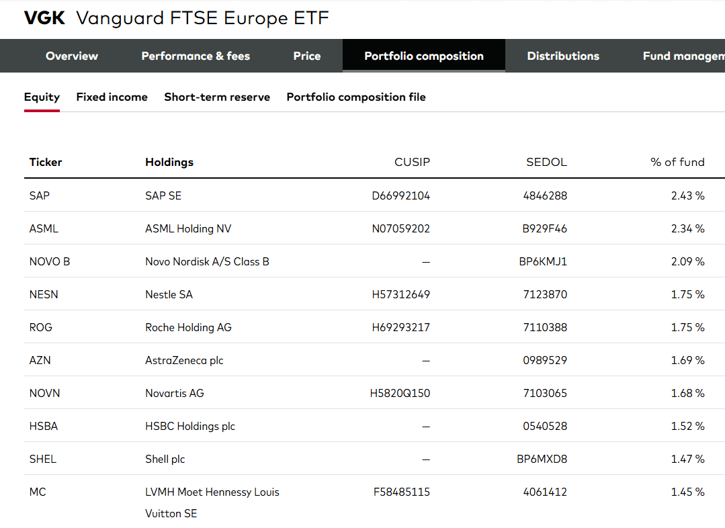Viewport: 725px width, 528px height.
Task: Click the Nestle SA holding name
Action: pos(169,294)
